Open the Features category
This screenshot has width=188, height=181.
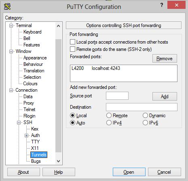(32, 45)
